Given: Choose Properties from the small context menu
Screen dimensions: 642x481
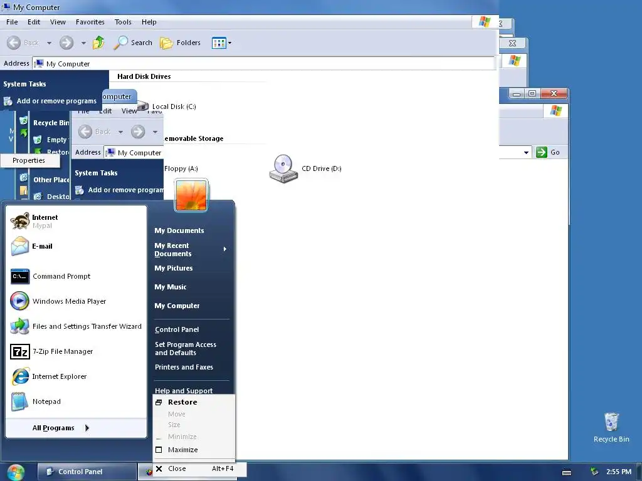Looking at the screenshot, I should [29, 160].
